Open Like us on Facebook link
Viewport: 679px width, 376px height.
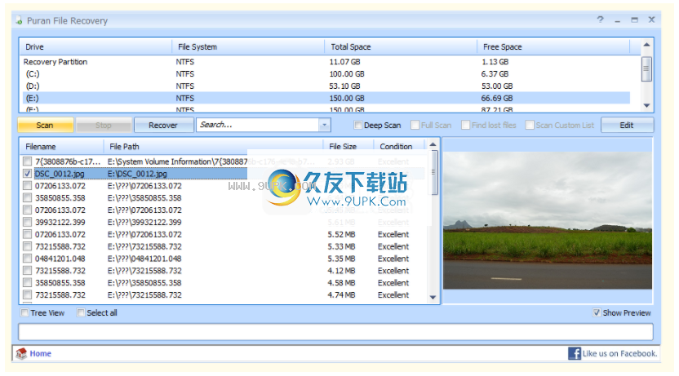coord(619,353)
